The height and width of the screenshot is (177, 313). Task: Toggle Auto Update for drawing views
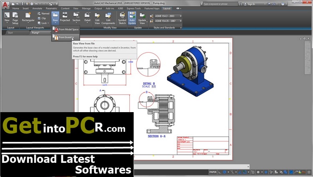(x=132, y=18)
